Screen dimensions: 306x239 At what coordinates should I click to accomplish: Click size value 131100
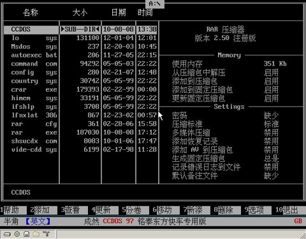click(88, 38)
